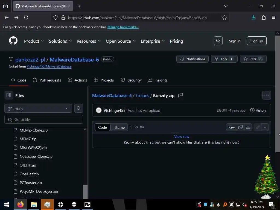Open the GitHub search button
This screenshot has height=210, width=280.
(218, 41)
